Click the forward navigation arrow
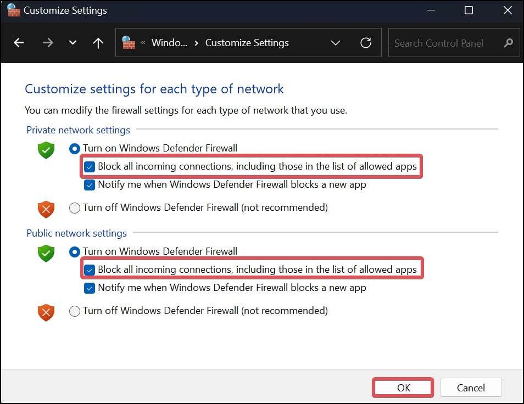524x404 pixels. point(48,43)
